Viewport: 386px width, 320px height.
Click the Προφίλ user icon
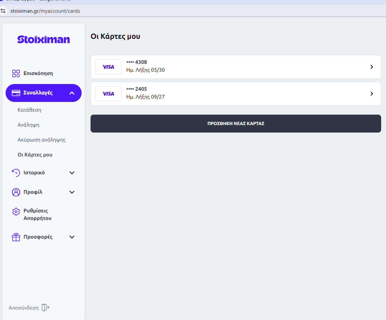[x=16, y=192]
